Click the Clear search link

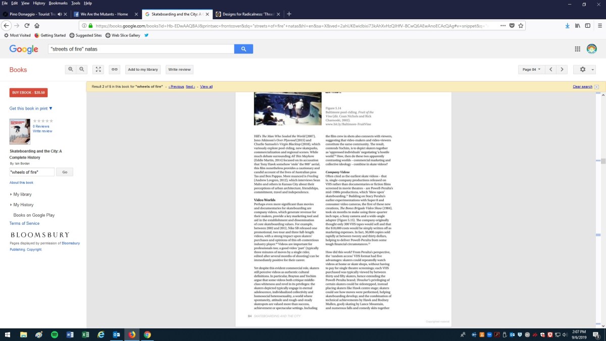[x=582, y=86]
